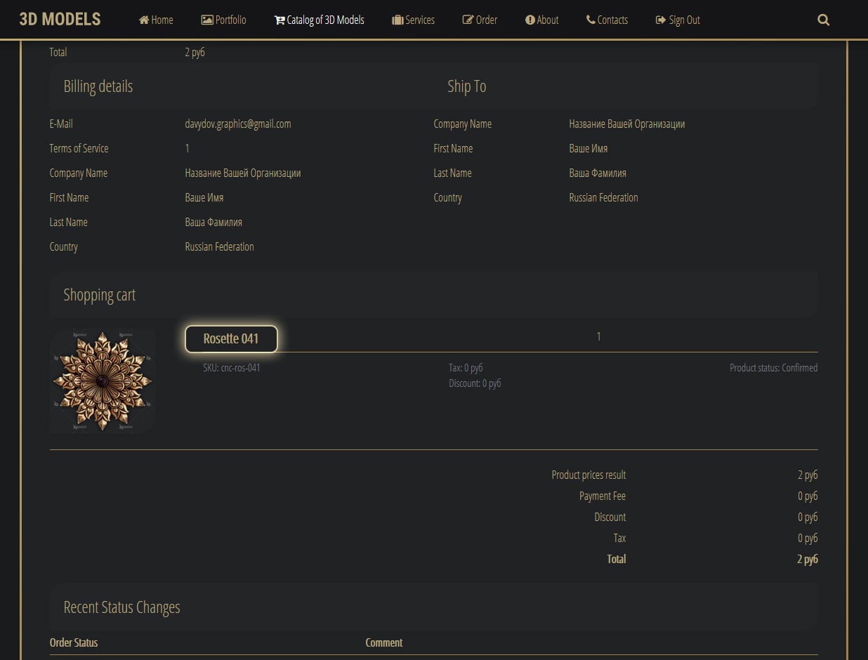This screenshot has width=868, height=660.
Task: Click the Shopping cart section heading
Action: click(x=99, y=295)
